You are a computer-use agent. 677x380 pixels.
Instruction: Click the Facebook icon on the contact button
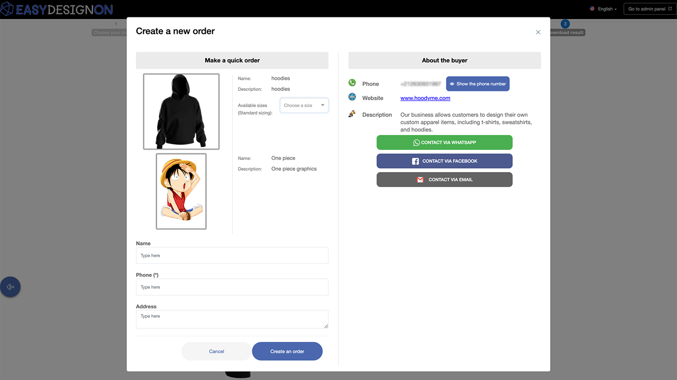[x=416, y=161]
